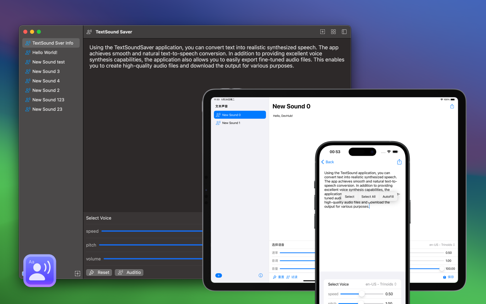
Task: Tap the share icon on the iPhone
Action: [x=399, y=162]
